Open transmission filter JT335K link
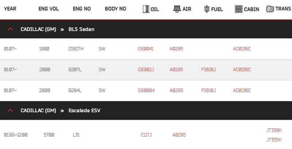292x149 pixels. (274, 140)
